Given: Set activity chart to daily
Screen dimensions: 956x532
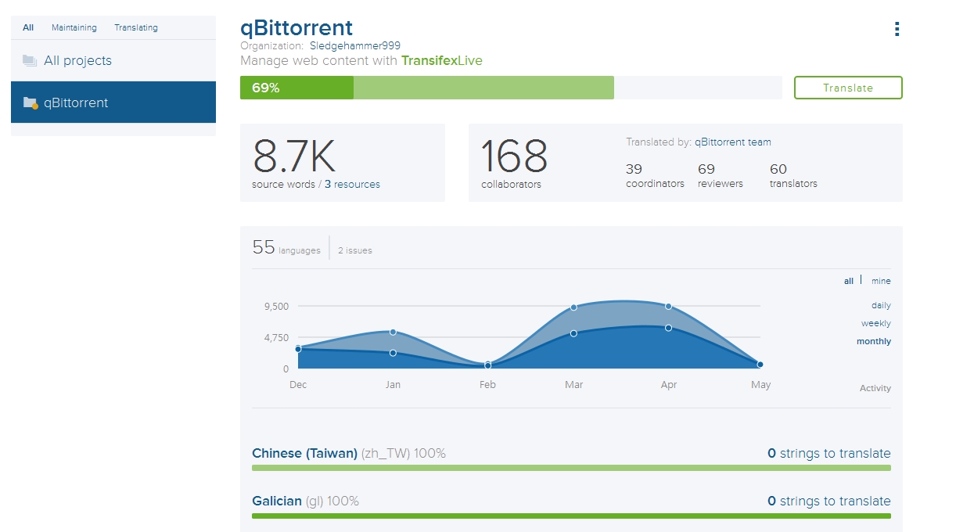Looking at the screenshot, I should pos(881,305).
